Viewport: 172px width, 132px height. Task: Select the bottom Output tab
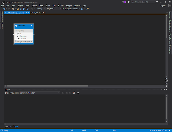pyautogui.click(x=15, y=127)
